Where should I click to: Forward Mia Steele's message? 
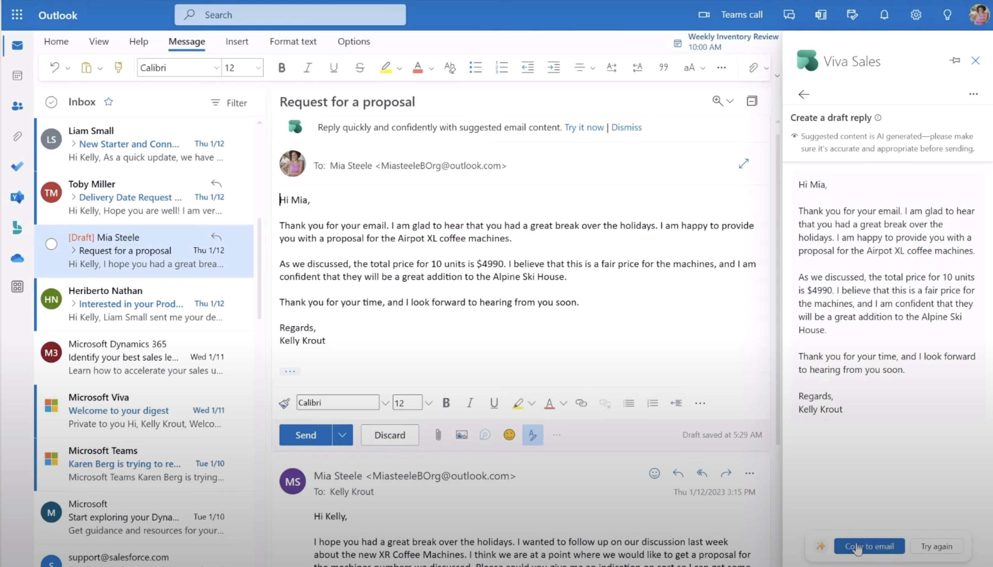pos(726,473)
